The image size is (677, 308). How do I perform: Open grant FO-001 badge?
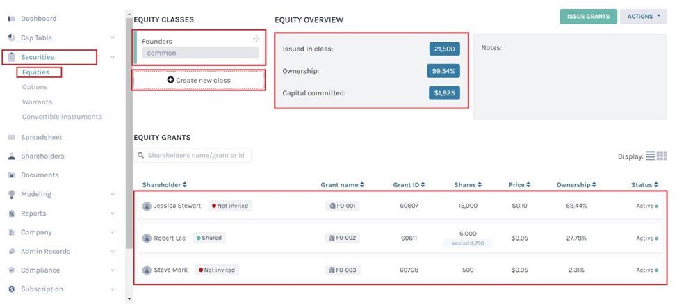(x=343, y=206)
